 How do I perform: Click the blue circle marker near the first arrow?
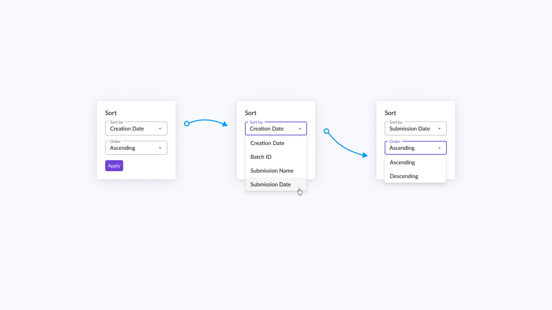[x=187, y=123]
